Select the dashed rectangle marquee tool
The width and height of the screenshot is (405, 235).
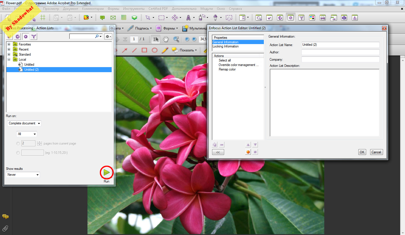coord(161,18)
